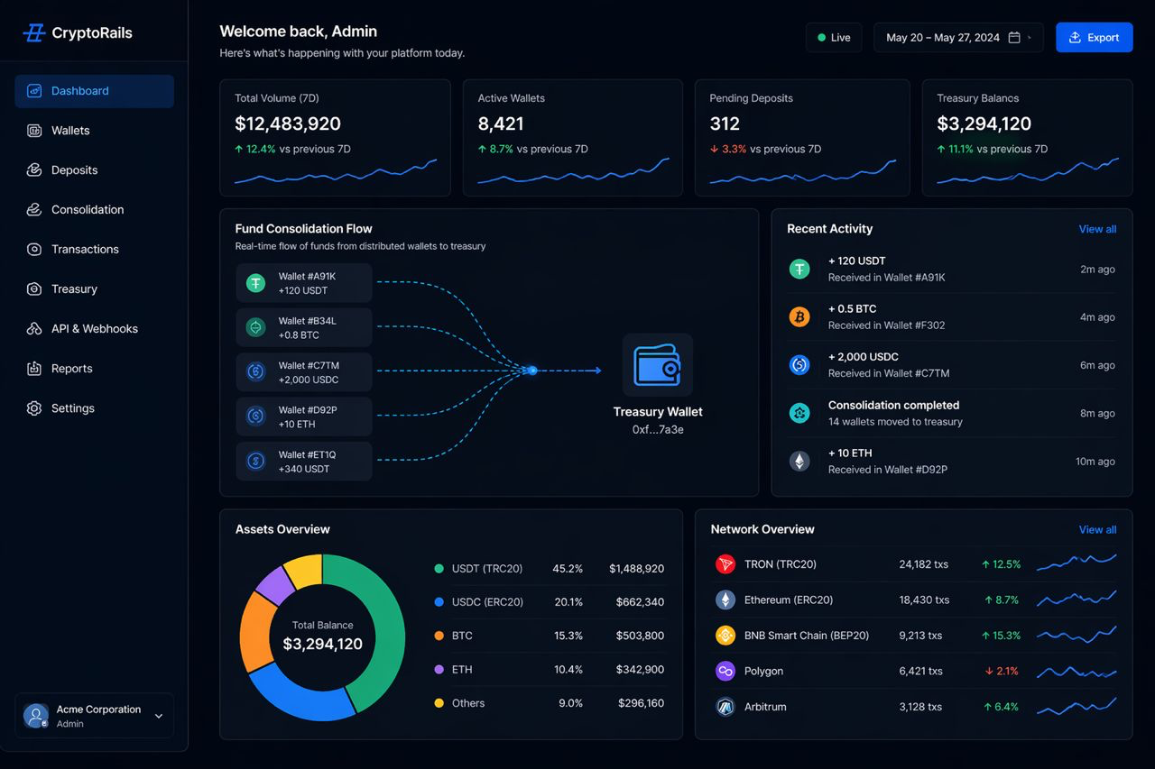Click the CryptoRails logo icon
The width and height of the screenshot is (1155, 769).
(x=34, y=33)
